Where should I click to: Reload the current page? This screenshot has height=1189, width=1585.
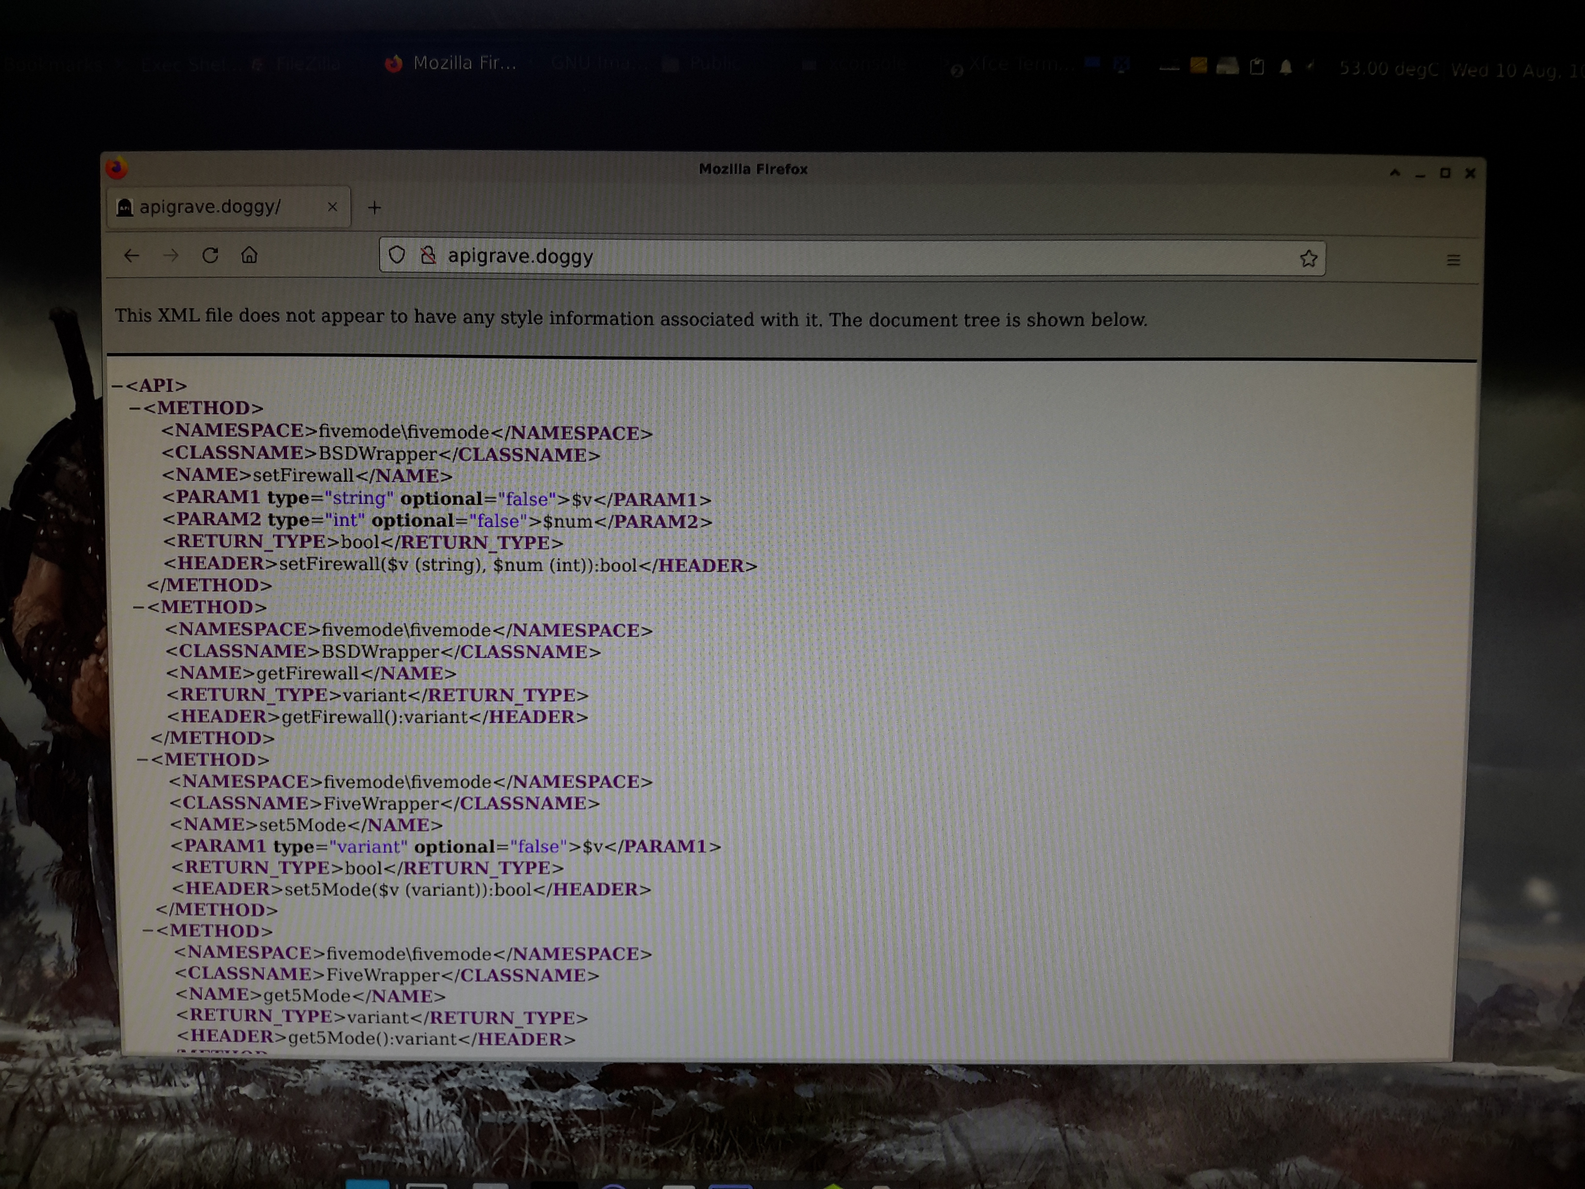(x=210, y=255)
